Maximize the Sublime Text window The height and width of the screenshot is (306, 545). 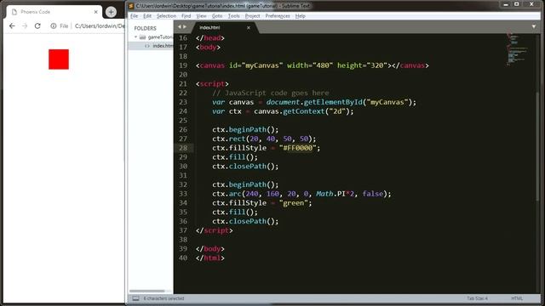pos(517,4)
